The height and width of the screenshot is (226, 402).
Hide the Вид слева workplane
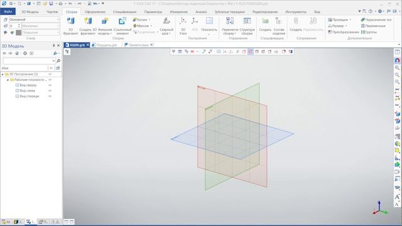[50, 90]
